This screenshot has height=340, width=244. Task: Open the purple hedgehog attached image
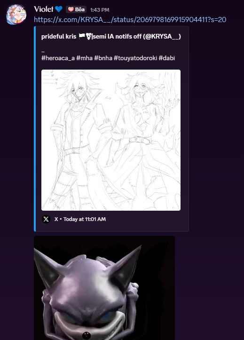pyautogui.click(x=104, y=288)
